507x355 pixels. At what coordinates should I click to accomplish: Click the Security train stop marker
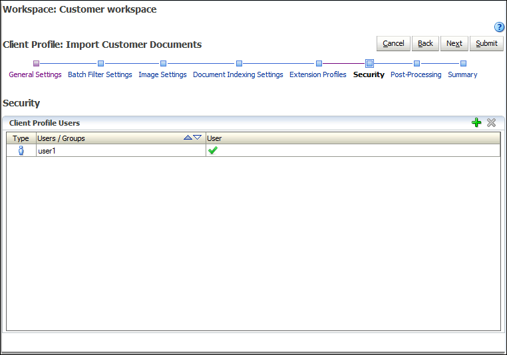click(x=369, y=63)
